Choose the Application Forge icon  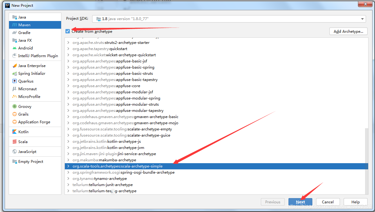(x=14, y=122)
